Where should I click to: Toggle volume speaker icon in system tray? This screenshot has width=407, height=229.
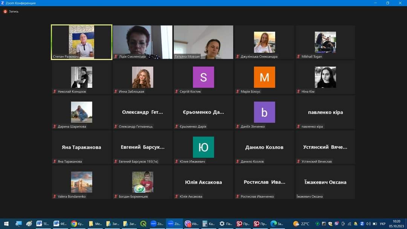(x=368, y=224)
